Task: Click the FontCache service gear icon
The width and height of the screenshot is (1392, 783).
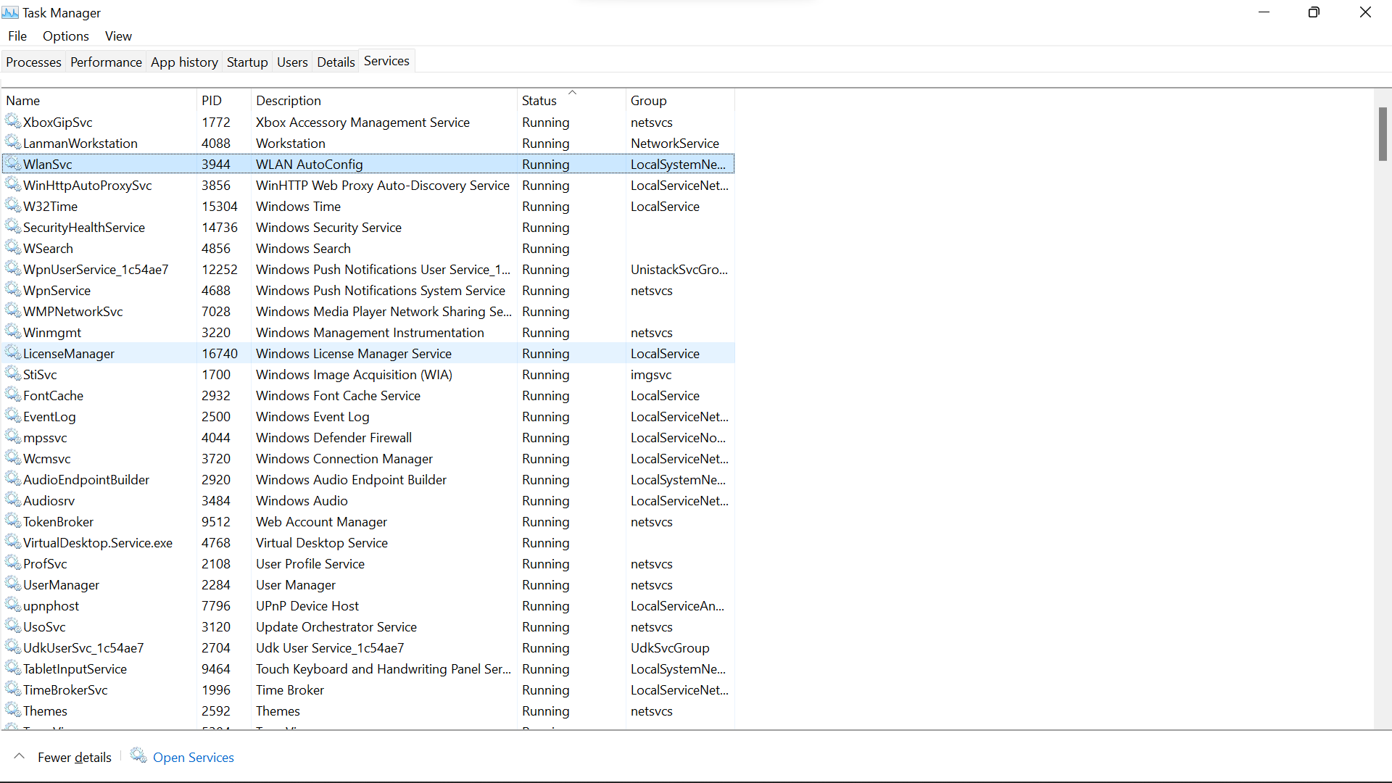Action: (13, 395)
